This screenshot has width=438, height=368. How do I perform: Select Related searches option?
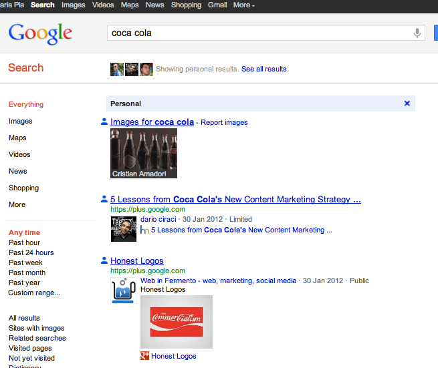tap(37, 338)
